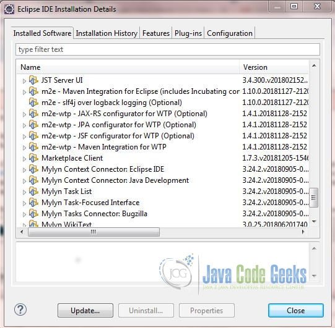
Task: Click the Close button
Action: 296,311
